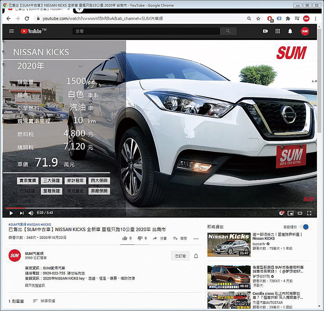The width and height of the screenshot is (324, 311).
Task: Click Chrome profile SUM avatar in toolbar
Action: [x=306, y=19]
